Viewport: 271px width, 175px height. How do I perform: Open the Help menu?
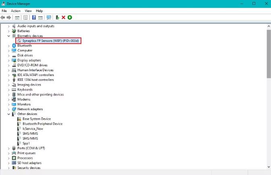pos(39,11)
